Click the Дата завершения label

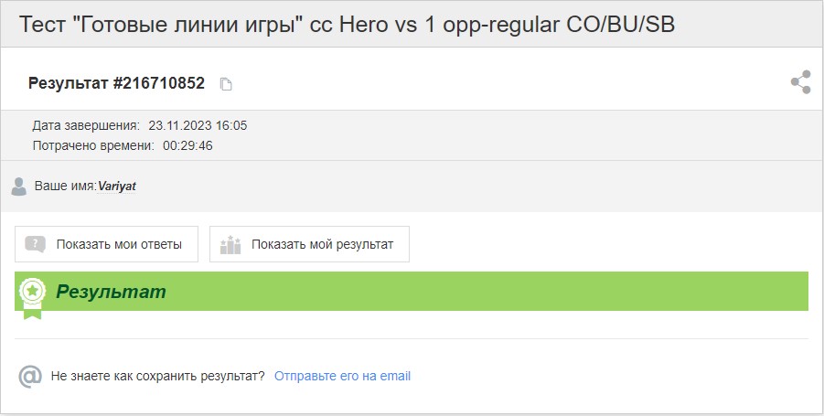(86, 125)
